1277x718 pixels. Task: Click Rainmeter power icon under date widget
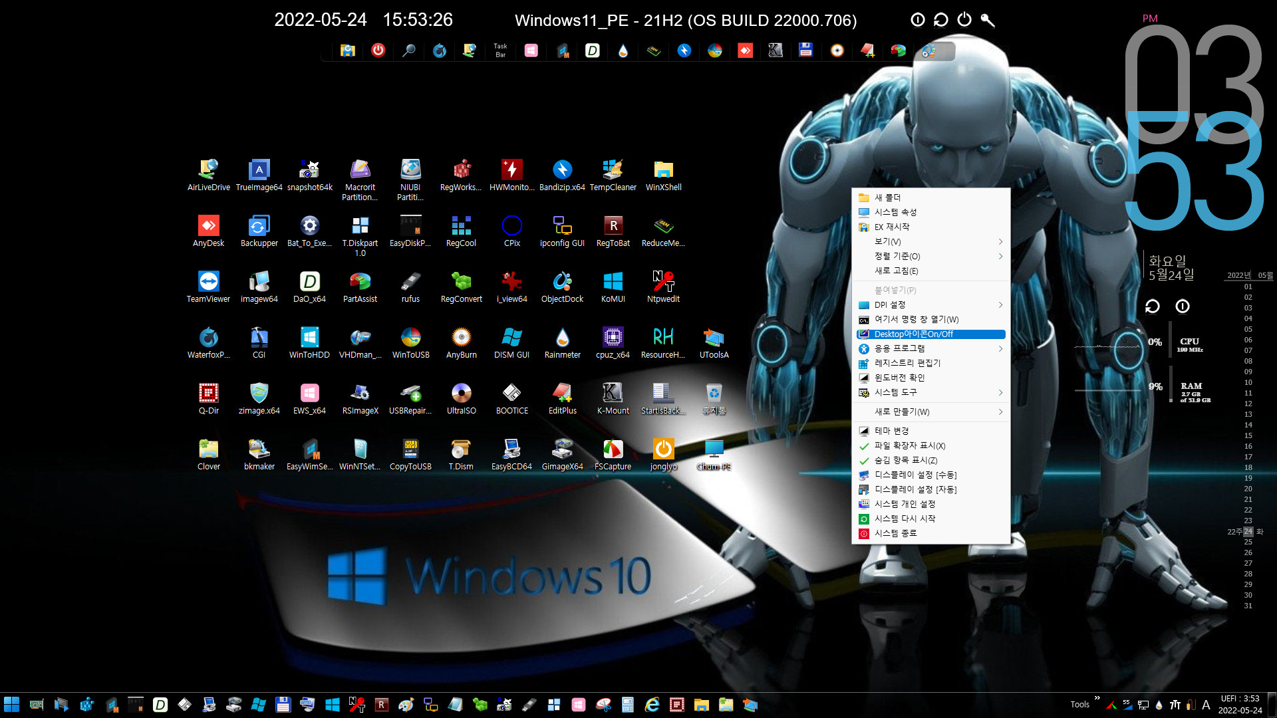point(1183,306)
